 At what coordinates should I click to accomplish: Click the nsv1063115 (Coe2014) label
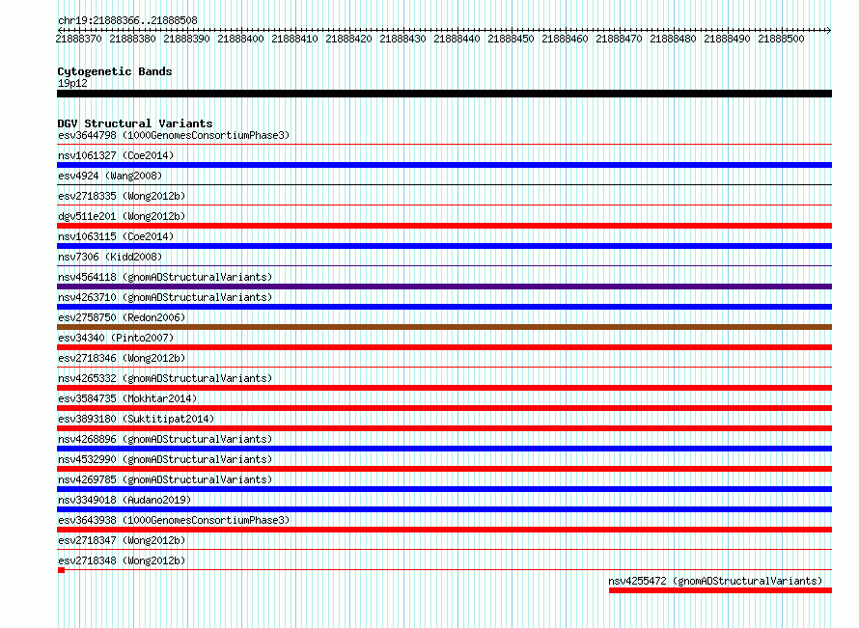click(116, 236)
